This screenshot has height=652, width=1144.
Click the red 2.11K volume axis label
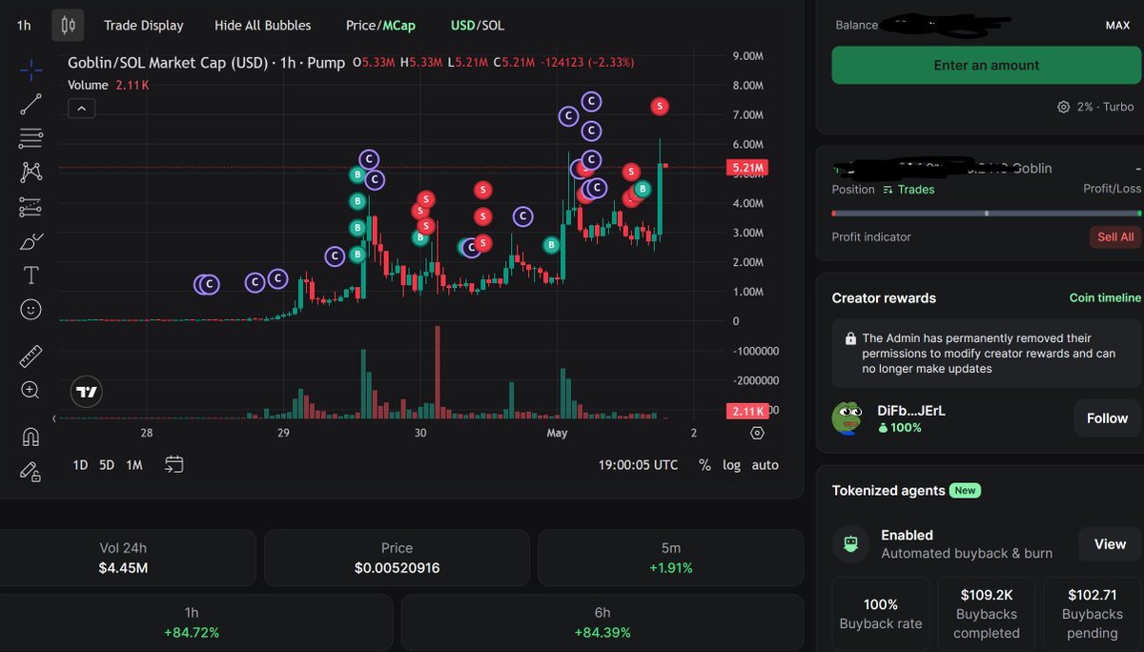[747, 411]
